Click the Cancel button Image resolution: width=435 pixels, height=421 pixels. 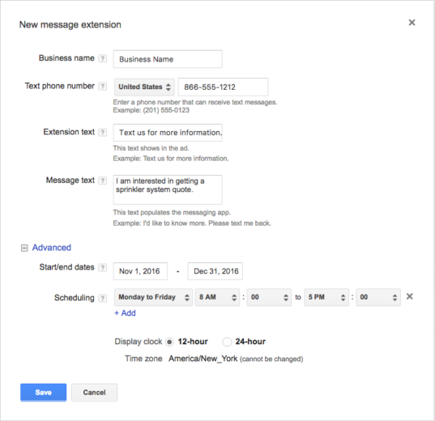[x=94, y=393]
